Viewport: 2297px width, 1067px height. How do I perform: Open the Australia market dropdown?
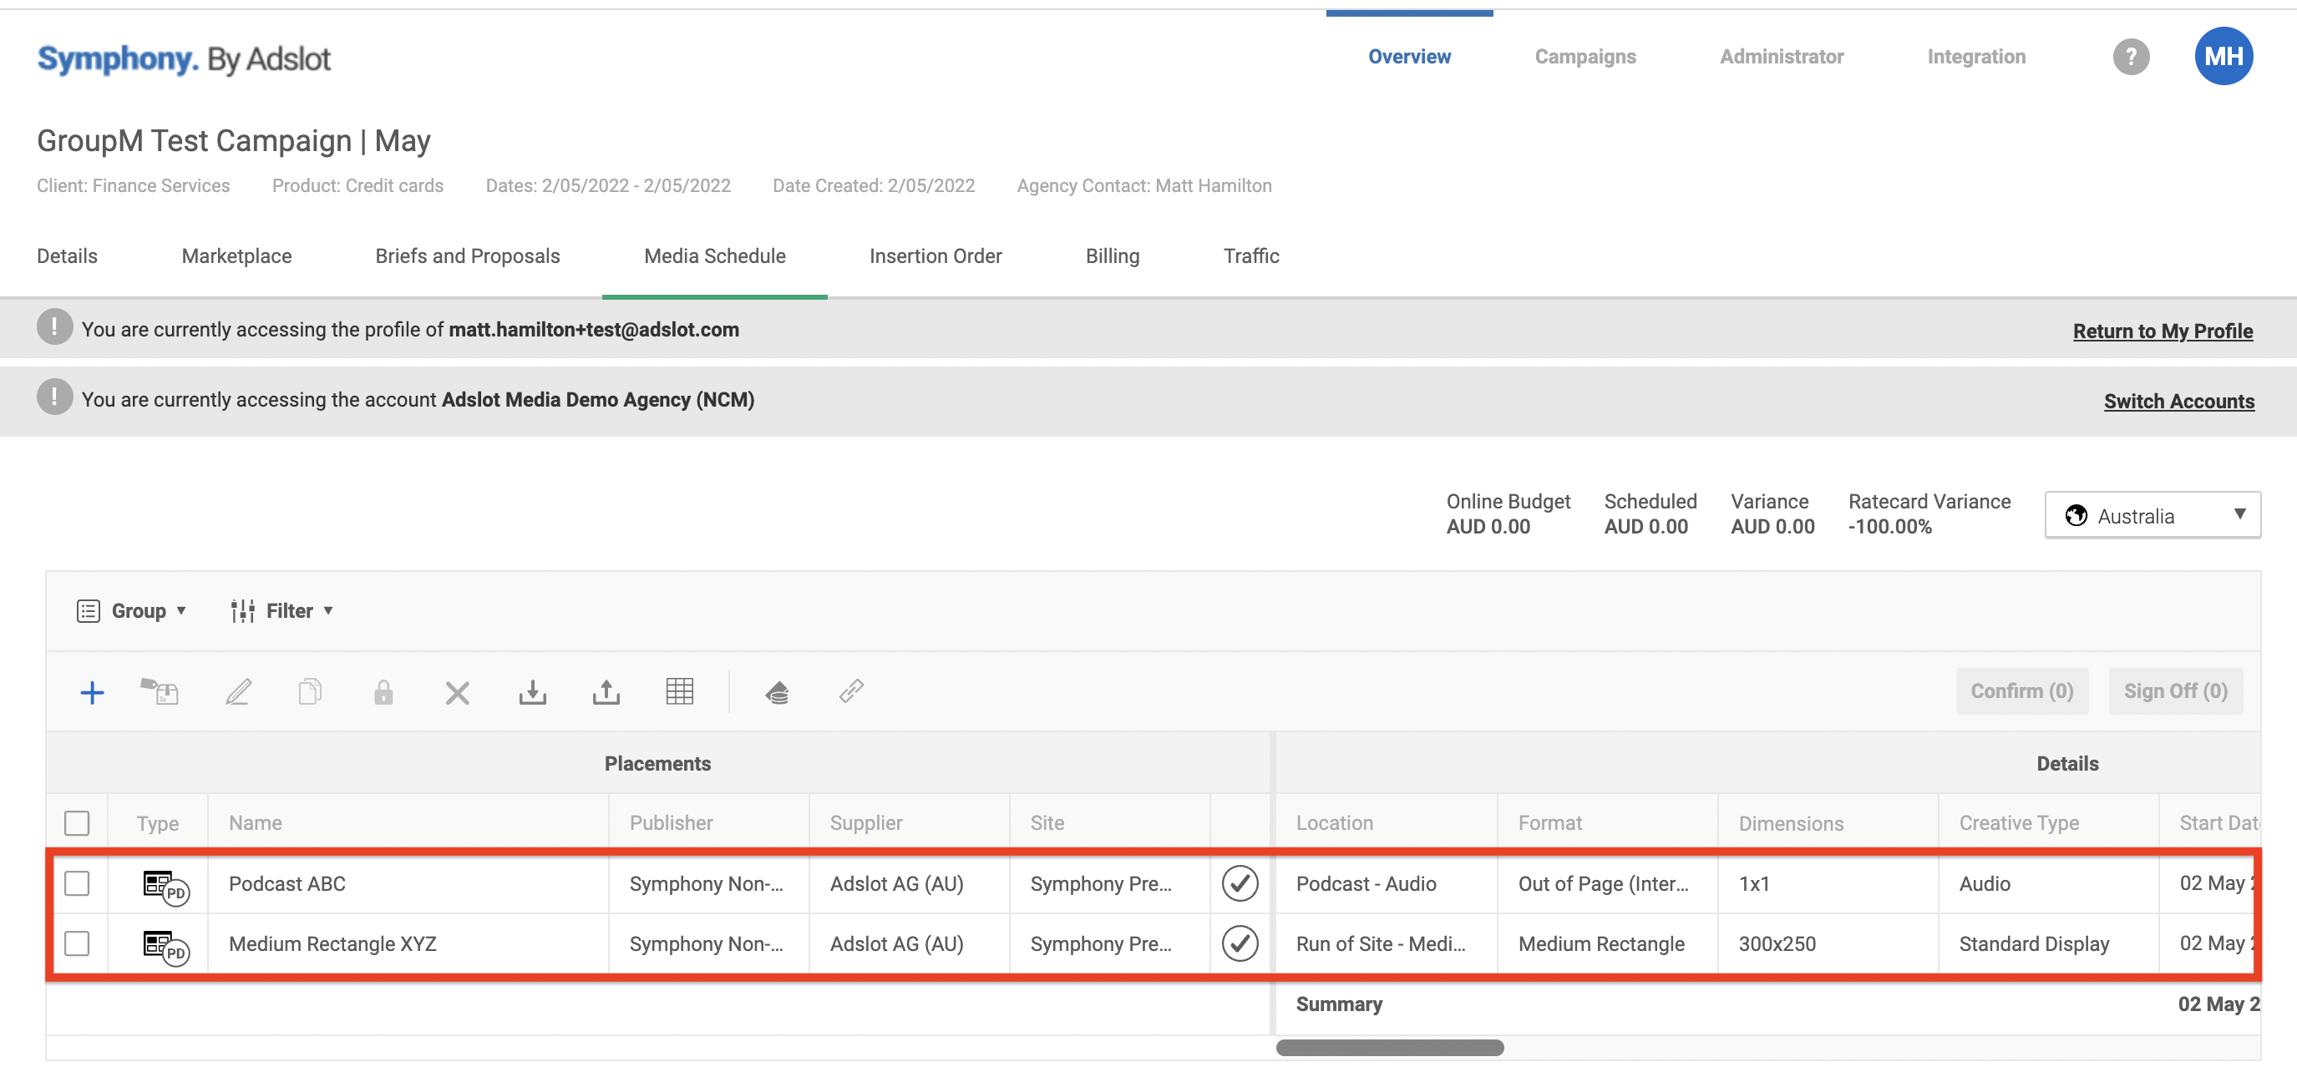tap(2152, 515)
